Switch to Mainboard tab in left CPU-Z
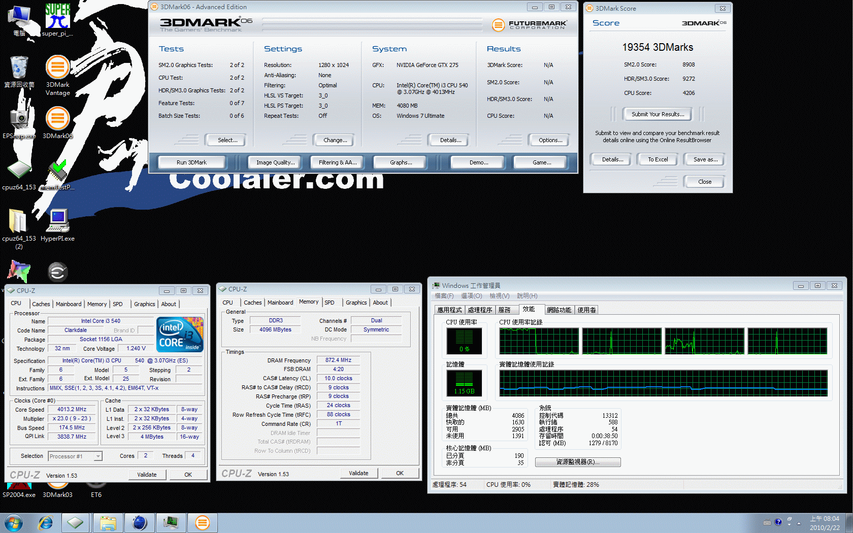This screenshot has height=533, width=853. tap(68, 304)
